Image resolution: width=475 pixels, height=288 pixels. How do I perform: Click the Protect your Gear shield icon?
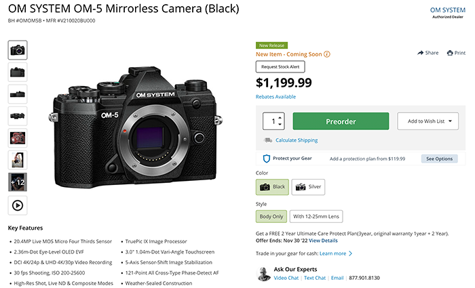pyautogui.click(x=267, y=159)
